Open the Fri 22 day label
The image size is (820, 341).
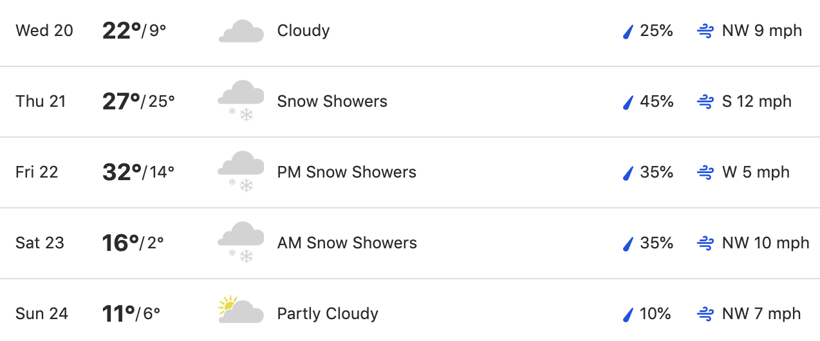[x=37, y=172]
